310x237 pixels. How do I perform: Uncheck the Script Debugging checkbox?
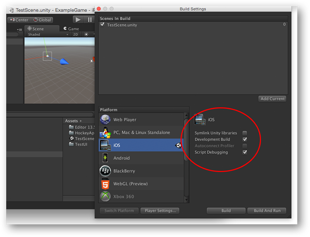[245, 152]
